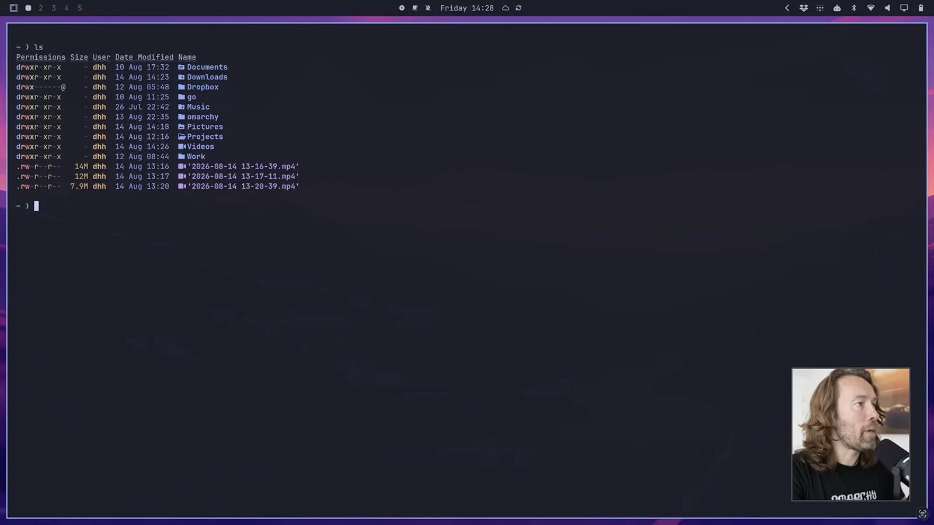This screenshot has width=934, height=525.
Task: Select the Projects directory name
Action: coord(205,136)
